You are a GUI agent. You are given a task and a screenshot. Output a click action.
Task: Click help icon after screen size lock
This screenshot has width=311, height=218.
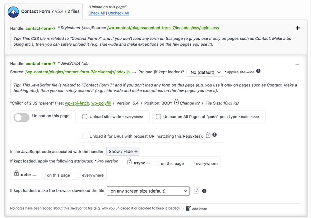point(204,191)
